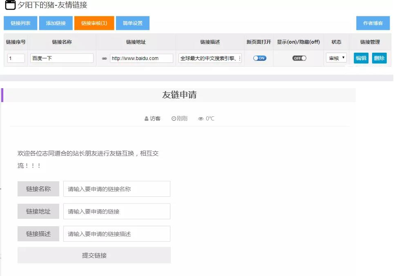Viewport: 395px width, 276px height.
Task: Click the description field 全球最大的中文搜索引擎
Action: (210, 58)
